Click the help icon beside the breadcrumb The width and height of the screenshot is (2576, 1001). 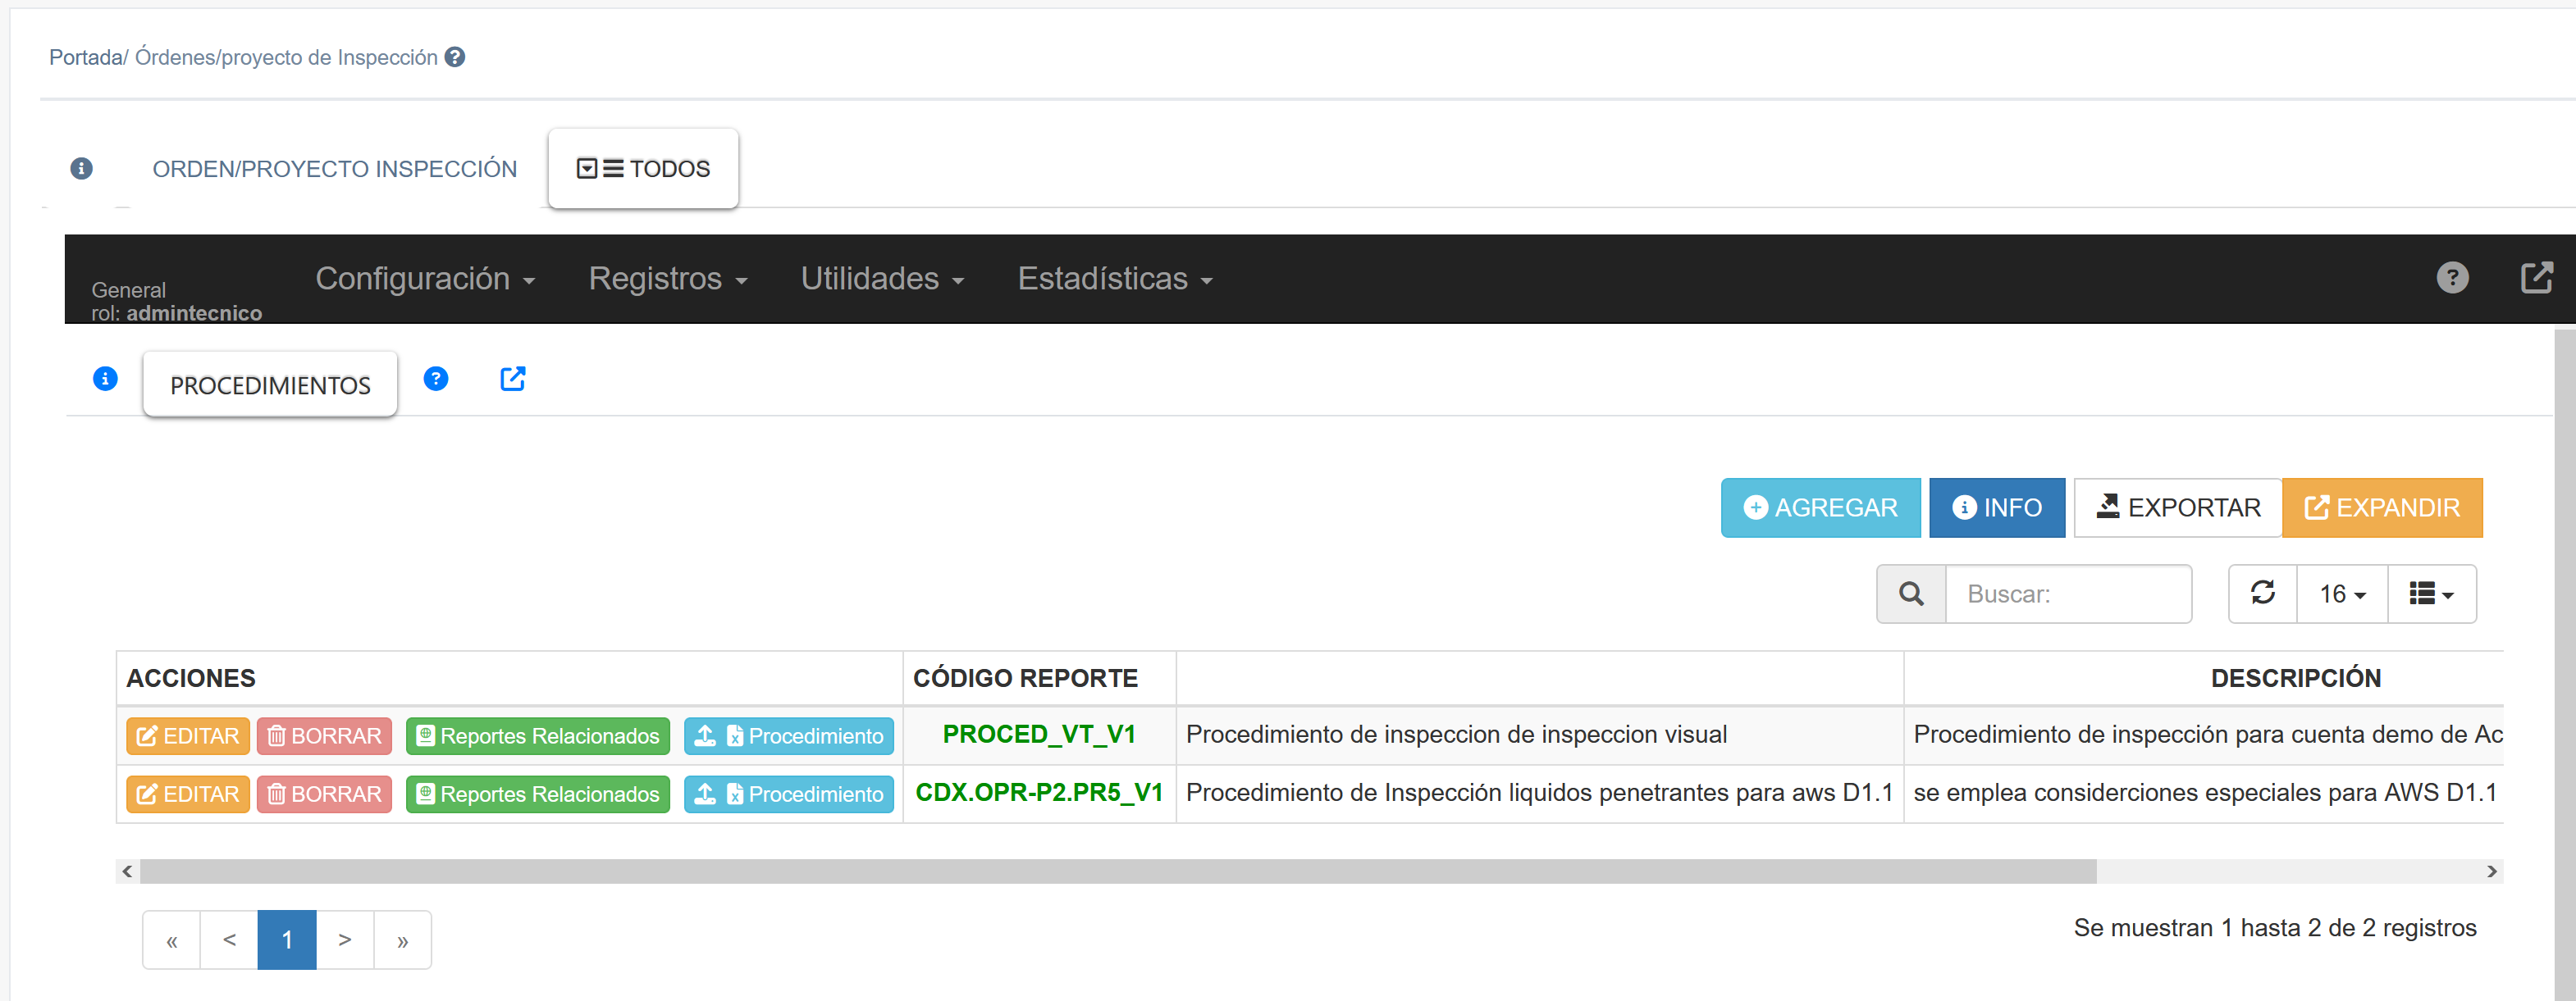(x=455, y=57)
